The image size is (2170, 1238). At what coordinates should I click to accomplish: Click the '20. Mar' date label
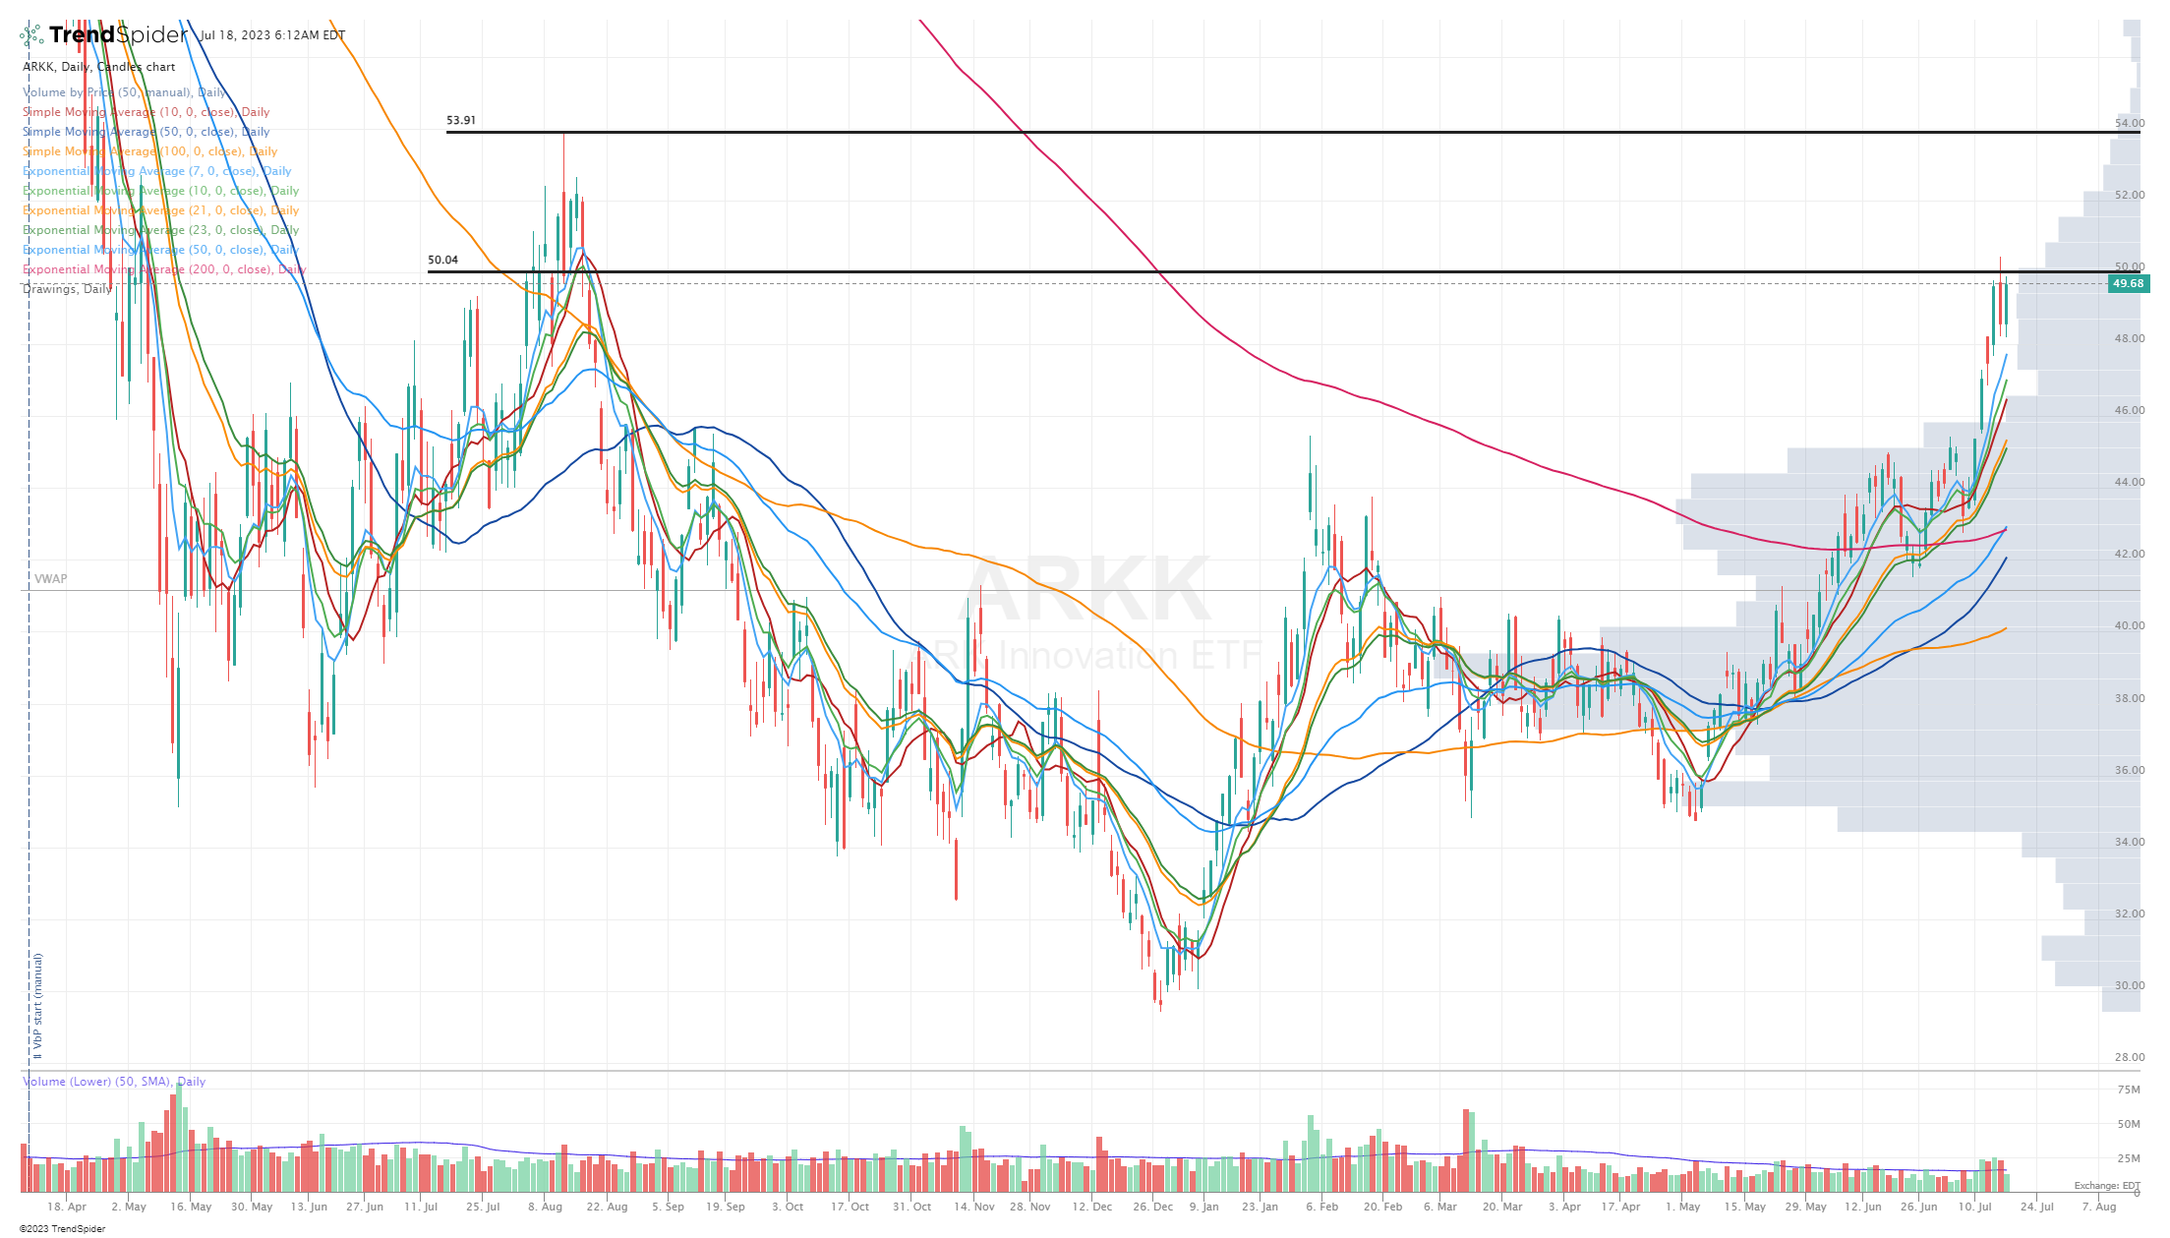(1502, 1208)
